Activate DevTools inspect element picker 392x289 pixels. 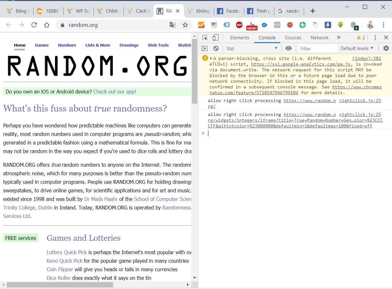(205, 38)
